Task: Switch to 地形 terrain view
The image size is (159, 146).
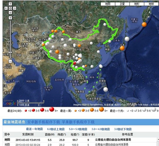Action: pos(137,4)
